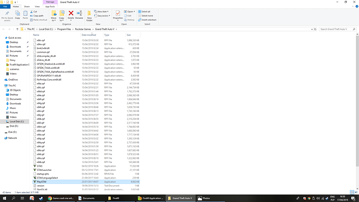Expand Easy access dropdown
This screenshot has height=202, width=359.
click(x=102, y=16)
